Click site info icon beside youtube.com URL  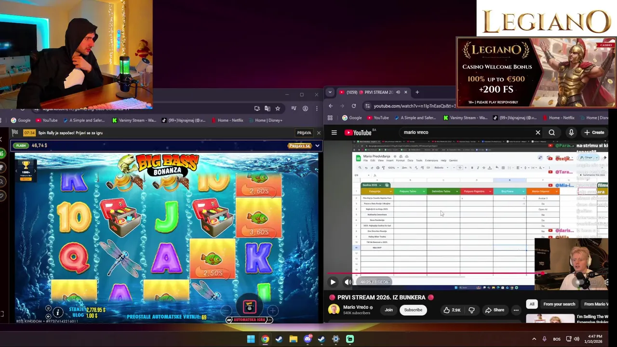[367, 106]
